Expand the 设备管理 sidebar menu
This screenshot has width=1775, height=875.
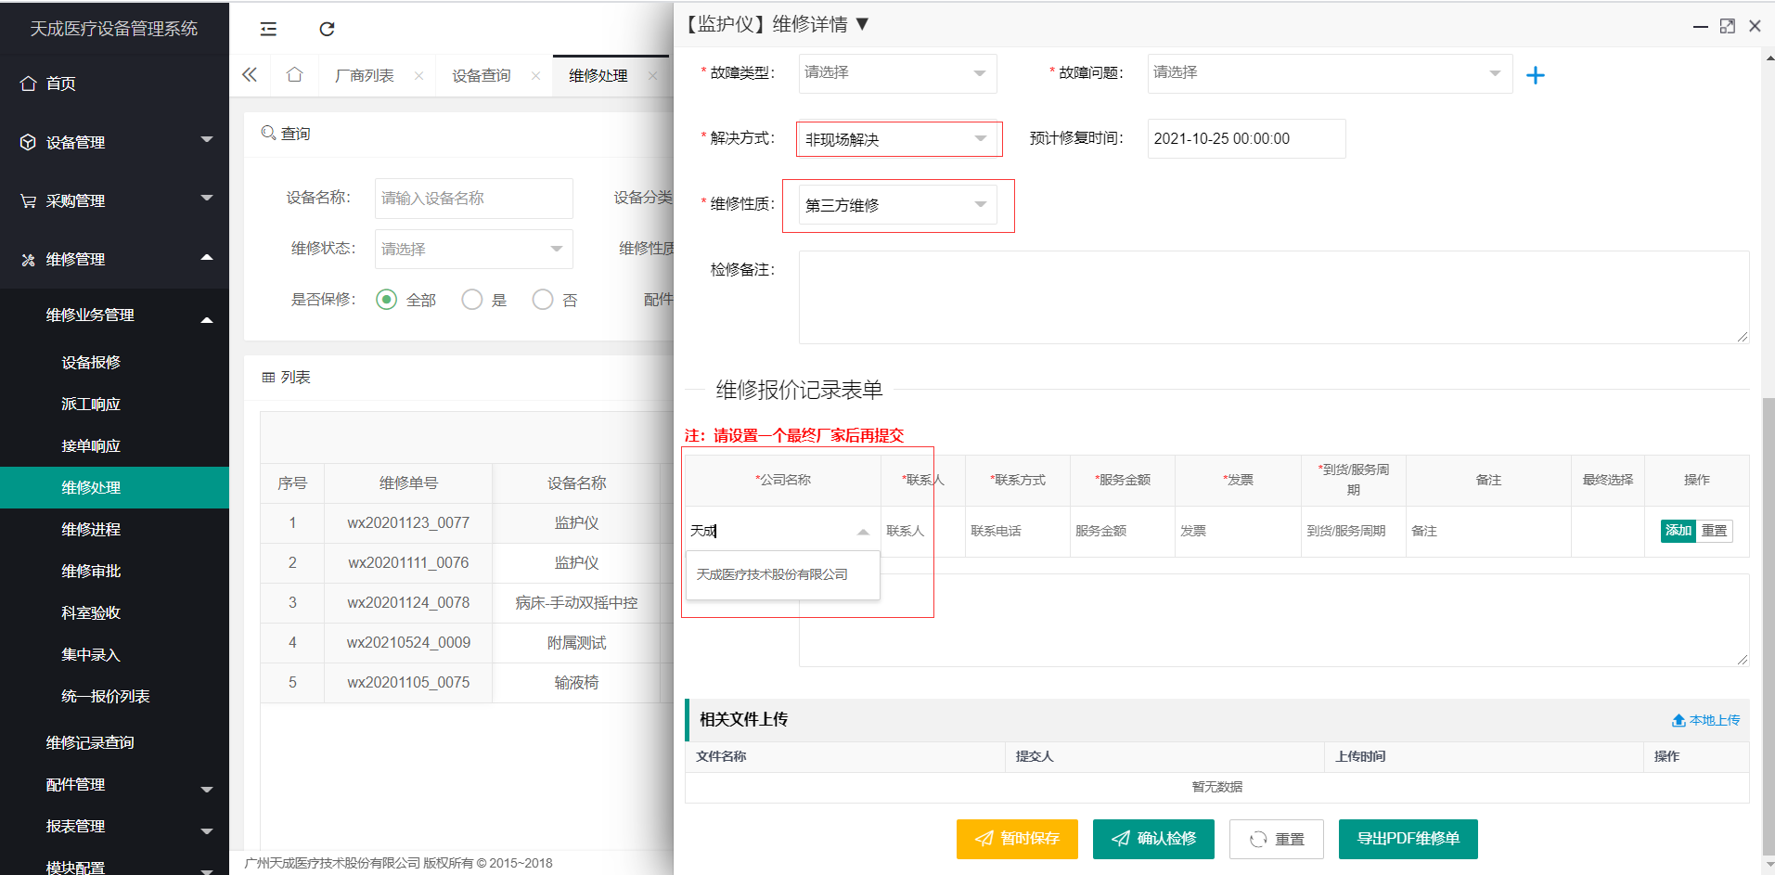(x=207, y=140)
